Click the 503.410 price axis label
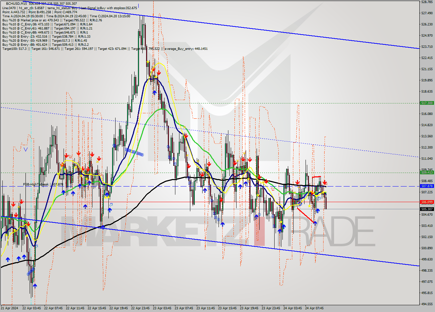This screenshot has height=312, width=435. click(x=427, y=226)
